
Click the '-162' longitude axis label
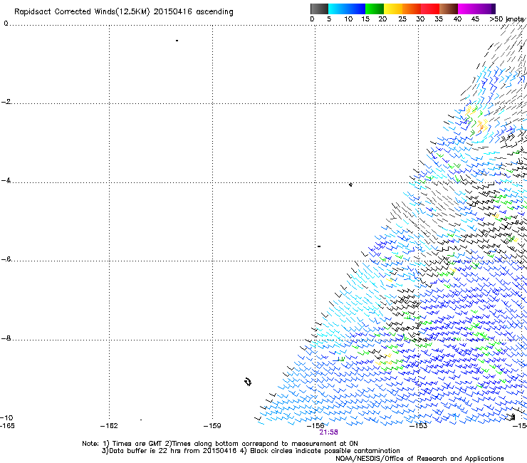point(109,426)
